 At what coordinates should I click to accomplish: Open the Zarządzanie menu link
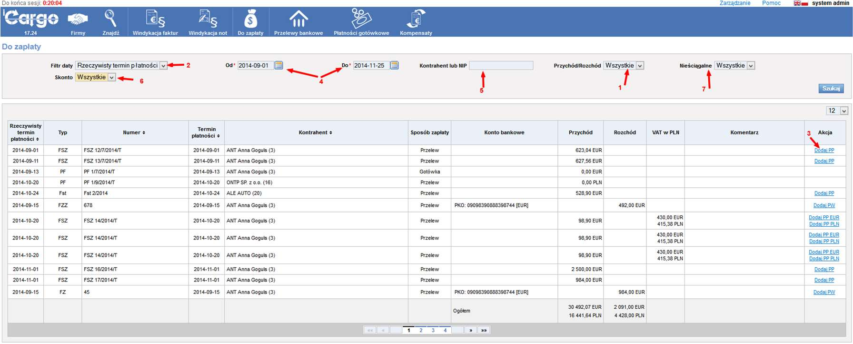tap(734, 3)
